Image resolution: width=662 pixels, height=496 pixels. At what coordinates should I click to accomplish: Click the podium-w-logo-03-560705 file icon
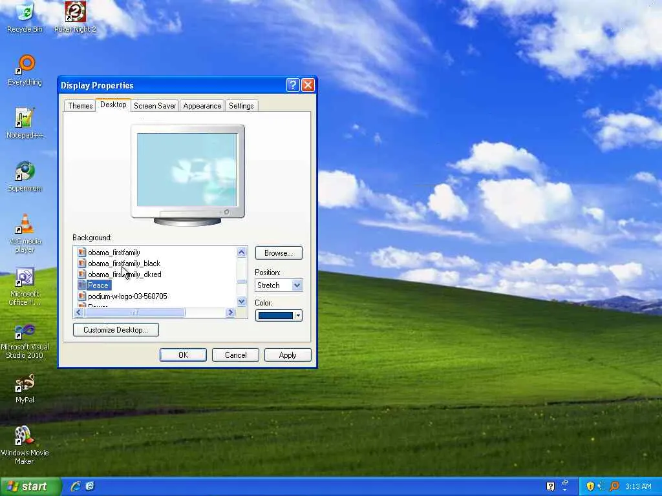[x=82, y=296]
